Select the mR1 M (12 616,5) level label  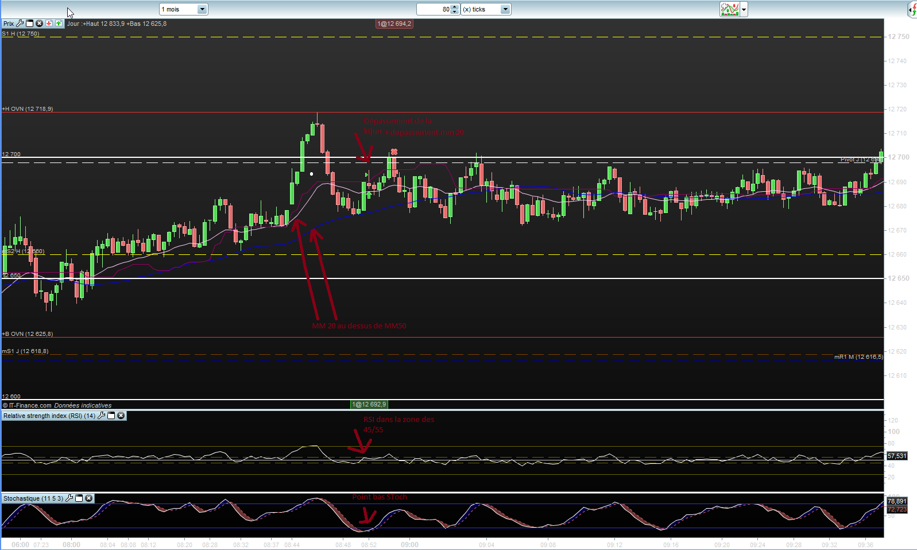coord(858,357)
